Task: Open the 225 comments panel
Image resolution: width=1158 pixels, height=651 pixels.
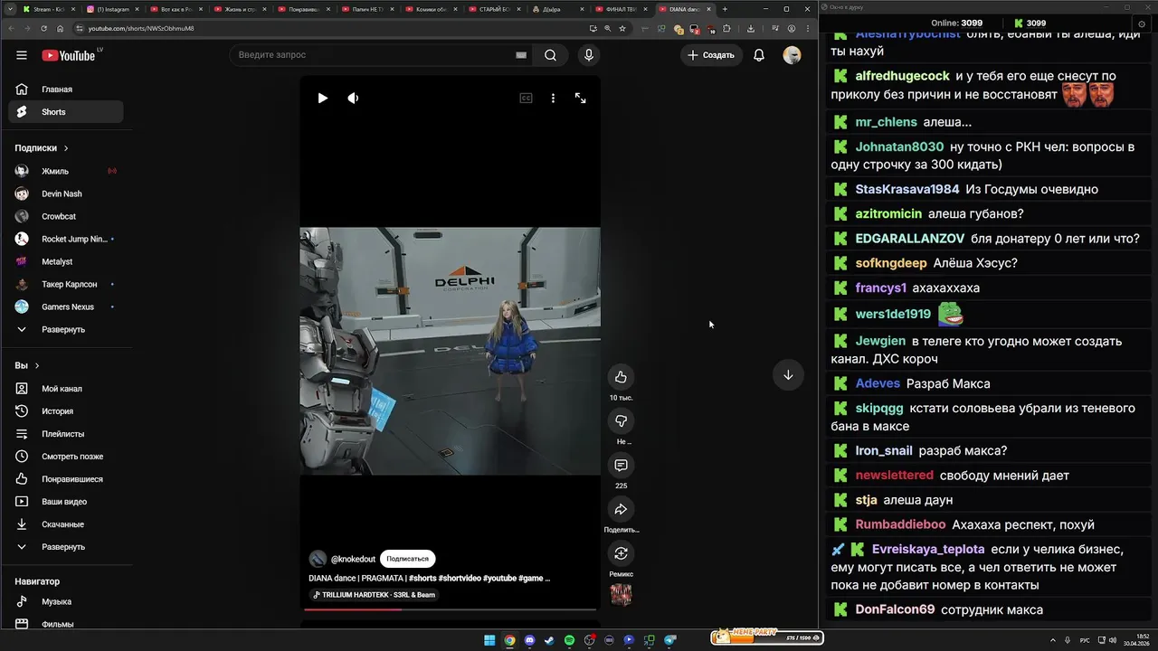Action: 621,465
